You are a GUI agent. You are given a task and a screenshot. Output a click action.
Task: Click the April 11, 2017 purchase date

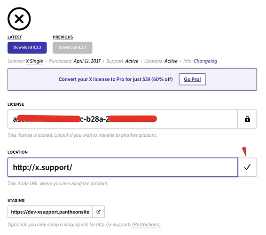[87, 61]
